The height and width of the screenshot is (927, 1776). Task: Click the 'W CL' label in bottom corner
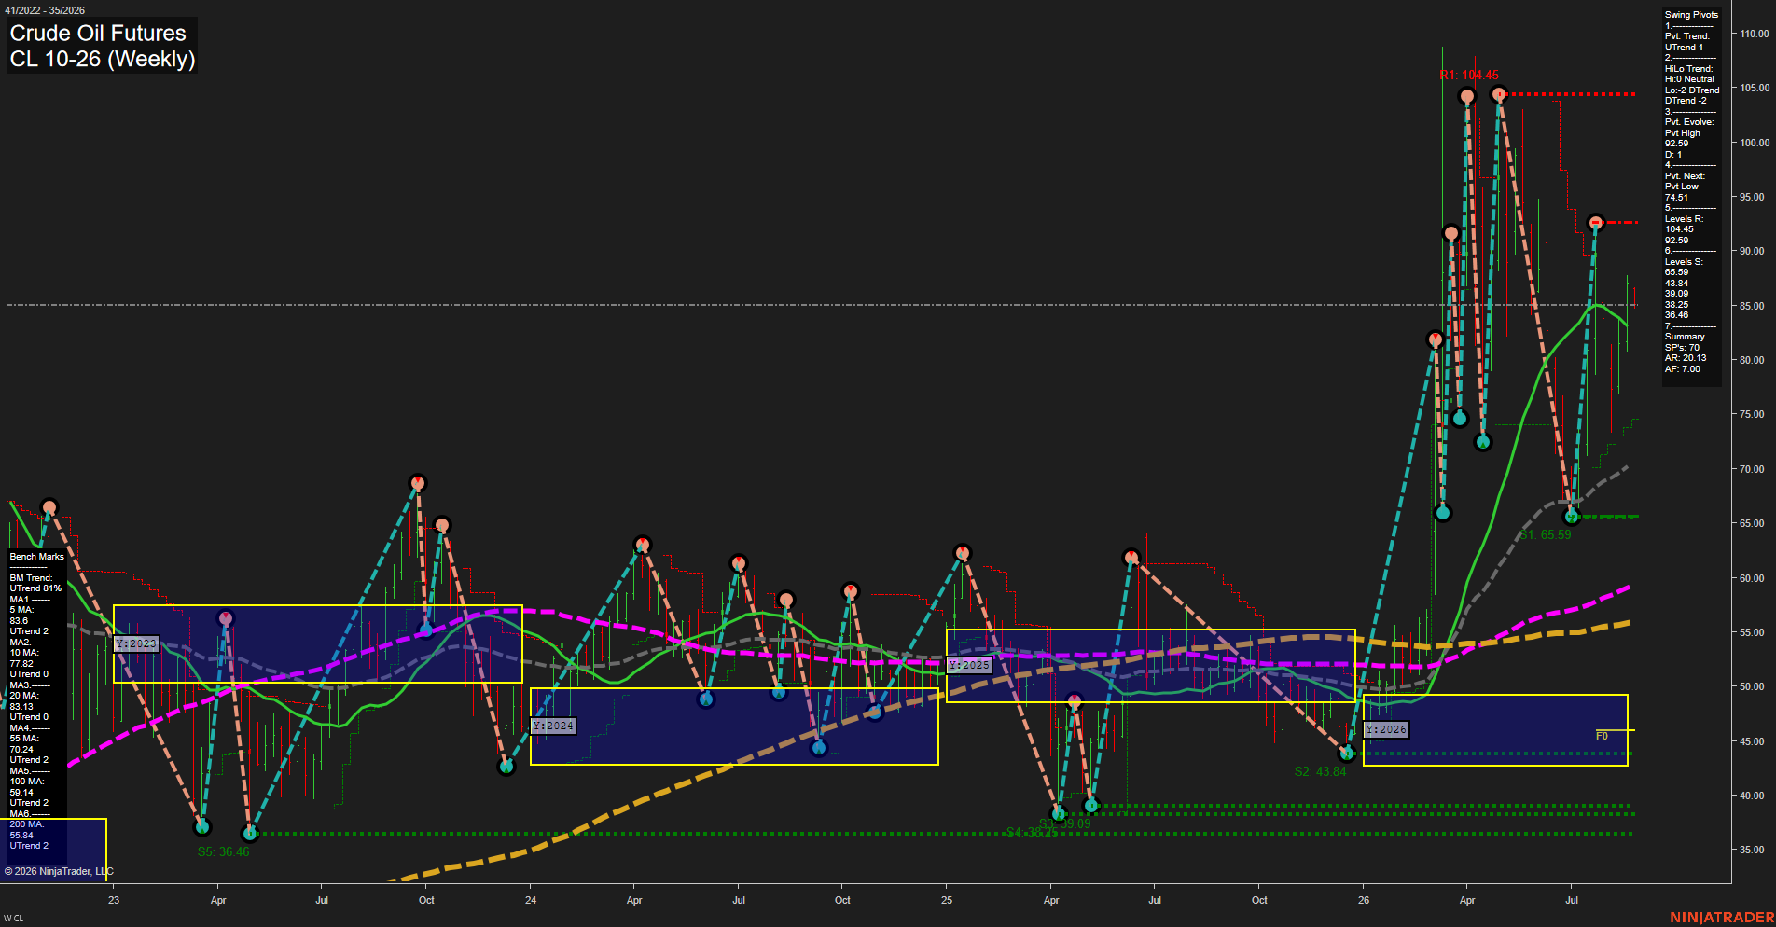(13, 919)
